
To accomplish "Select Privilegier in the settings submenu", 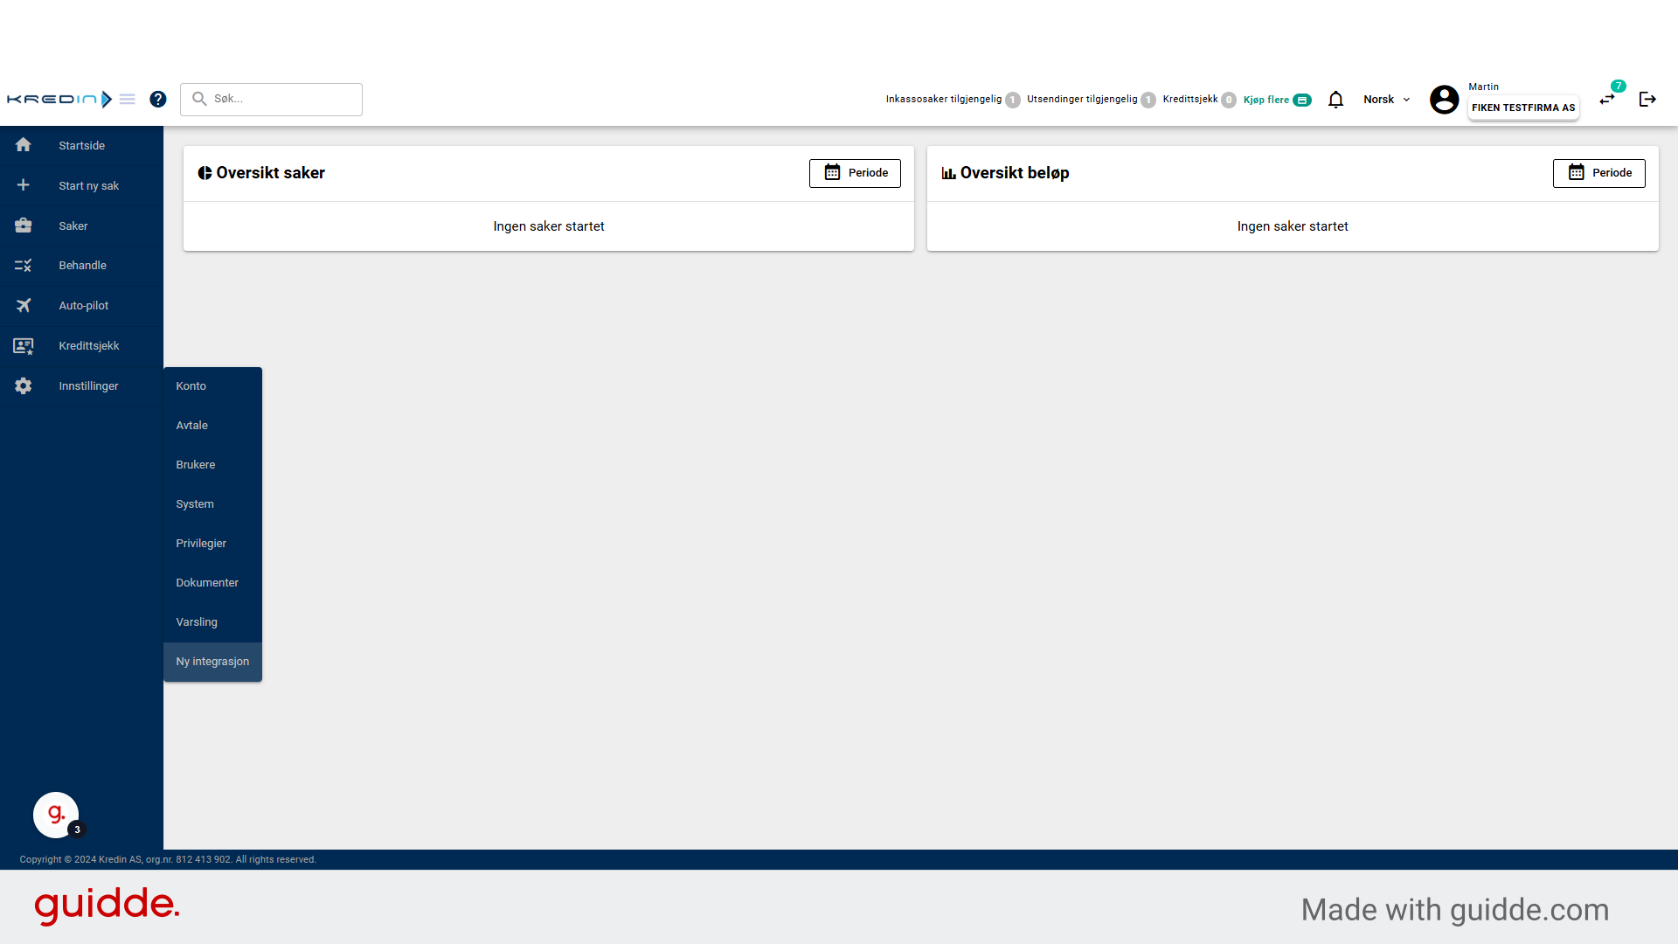I will (212, 544).
